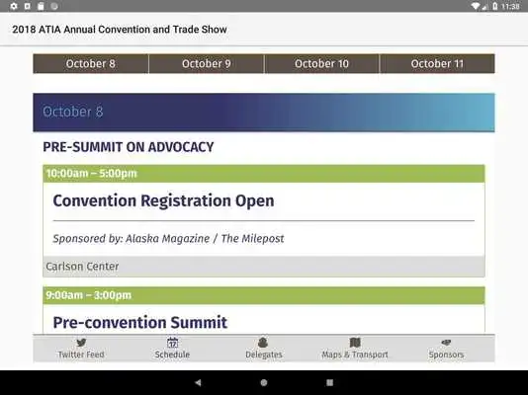The height and width of the screenshot is (395, 528).
Task: Switch to the October 11 tab
Action: (437, 63)
